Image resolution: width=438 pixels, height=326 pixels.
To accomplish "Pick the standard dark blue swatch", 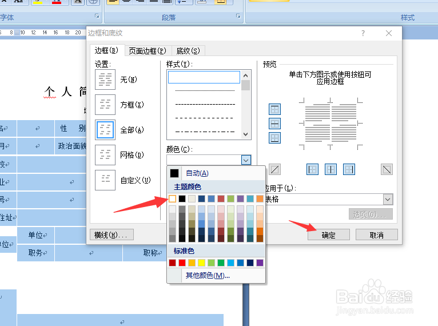I will (x=250, y=263).
